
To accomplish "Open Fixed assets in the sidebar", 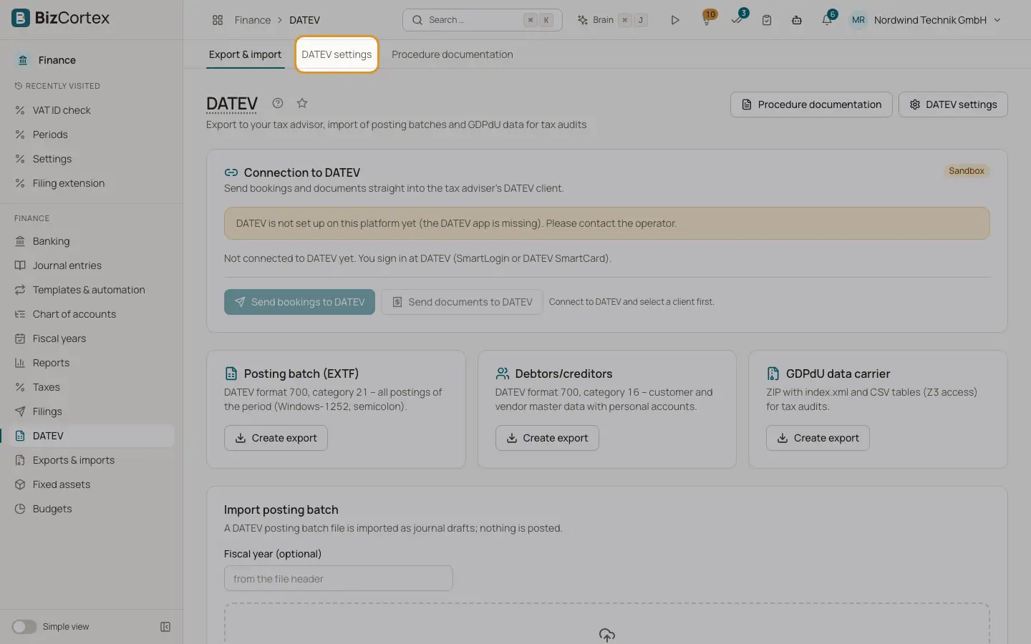I will coord(92,484).
